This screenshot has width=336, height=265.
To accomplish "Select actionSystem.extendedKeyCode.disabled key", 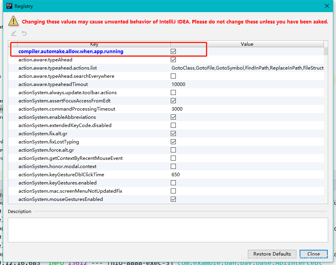I will click(65, 125).
